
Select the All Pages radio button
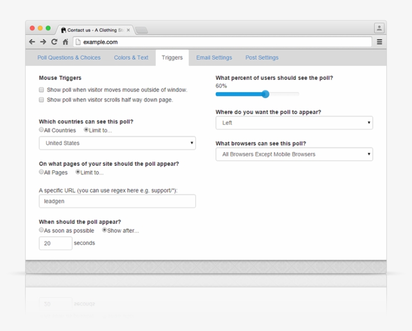[x=41, y=172]
